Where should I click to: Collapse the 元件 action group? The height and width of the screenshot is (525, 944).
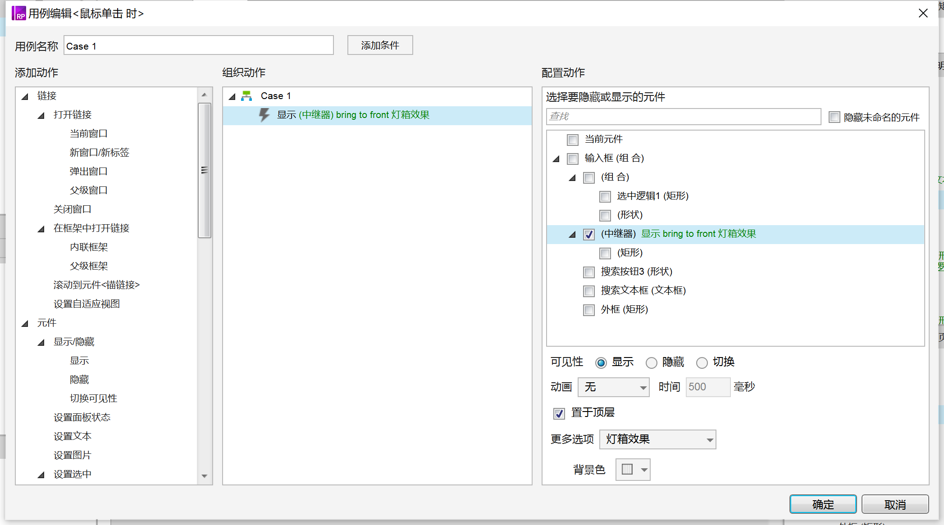(x=25, y=323)
